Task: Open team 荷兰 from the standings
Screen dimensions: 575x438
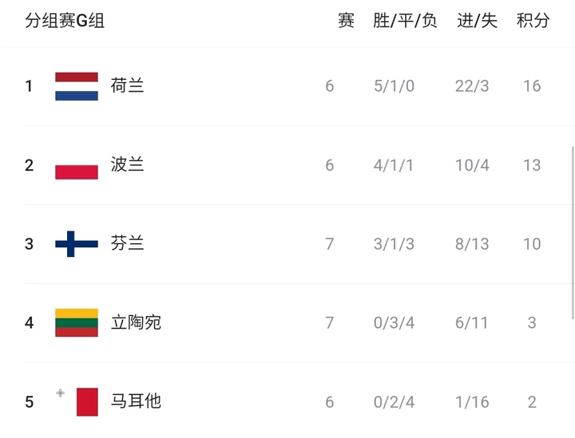Action: coord(128,86)
